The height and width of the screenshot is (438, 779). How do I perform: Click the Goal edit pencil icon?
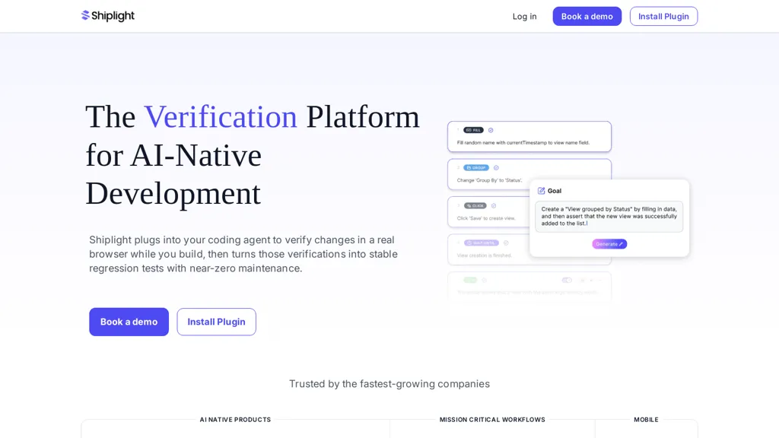coord(541,191)
